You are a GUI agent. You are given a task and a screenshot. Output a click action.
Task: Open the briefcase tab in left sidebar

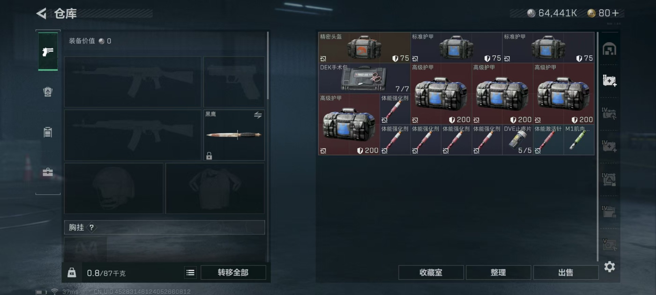click(x=48, y=172)
